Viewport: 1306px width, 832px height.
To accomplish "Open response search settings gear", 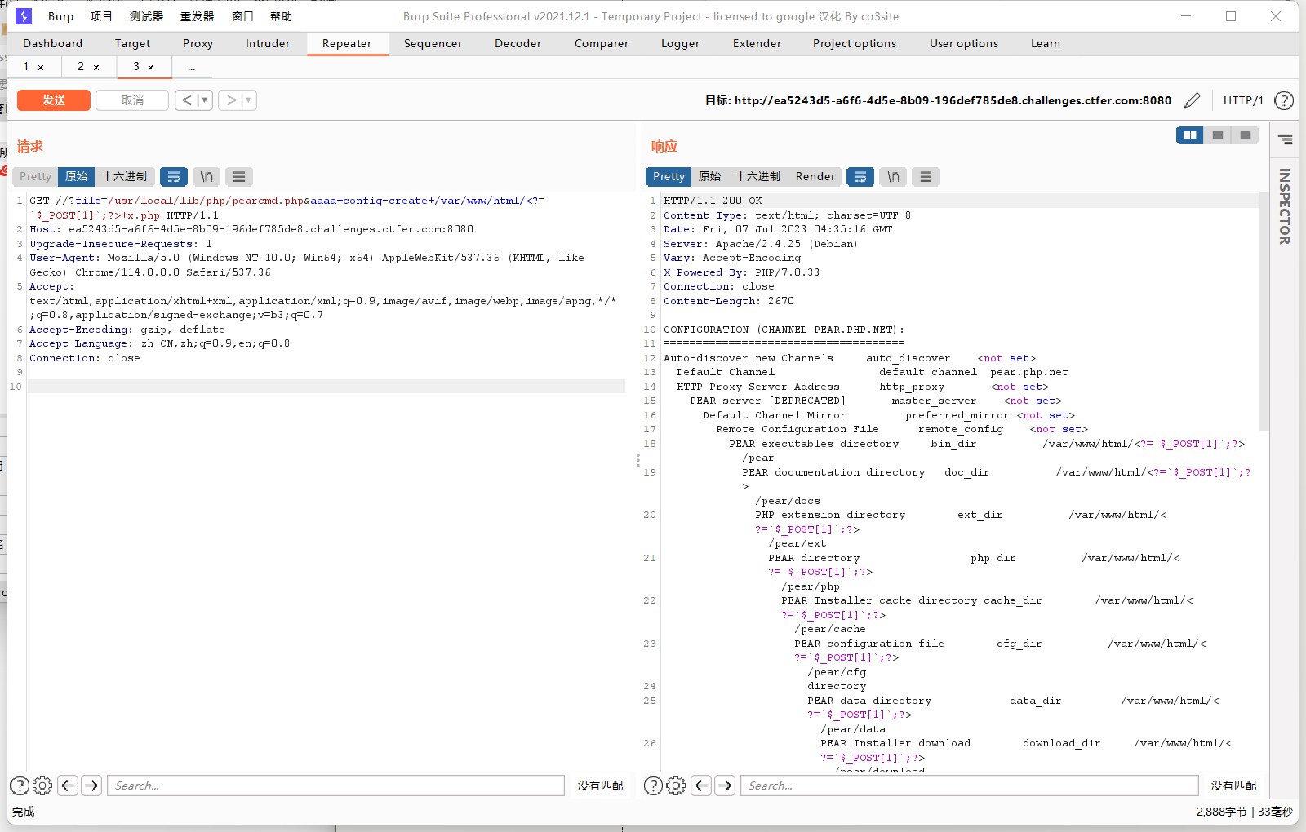I will [676, 786].
